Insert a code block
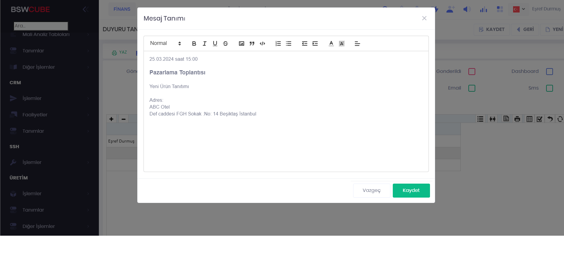This screenshot has width=564, height=258. [x=262, y=44]
